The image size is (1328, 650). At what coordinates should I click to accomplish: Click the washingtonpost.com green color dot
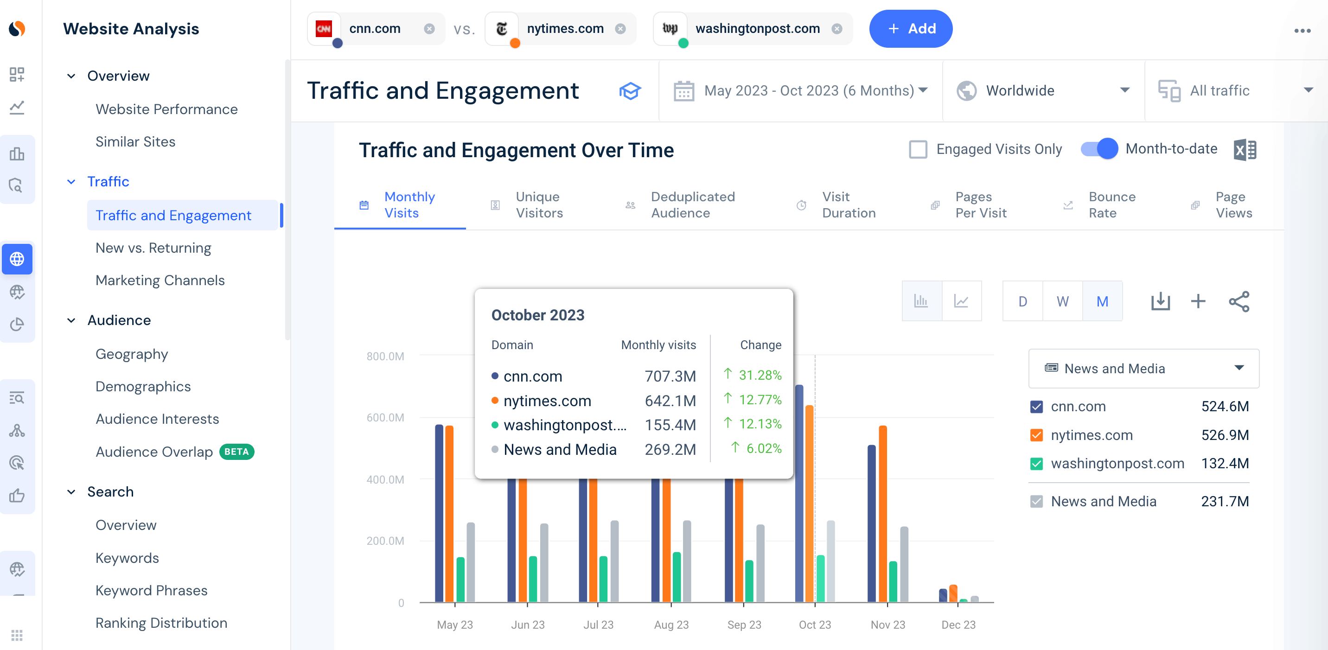click(683, 43)
